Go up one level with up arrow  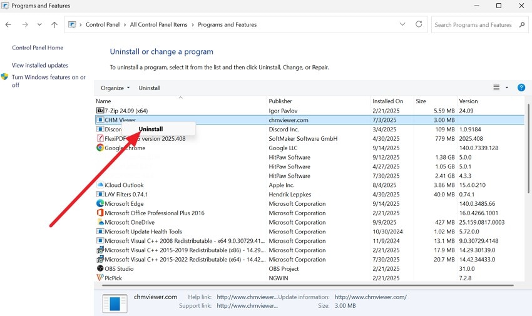tap(54, 25)
